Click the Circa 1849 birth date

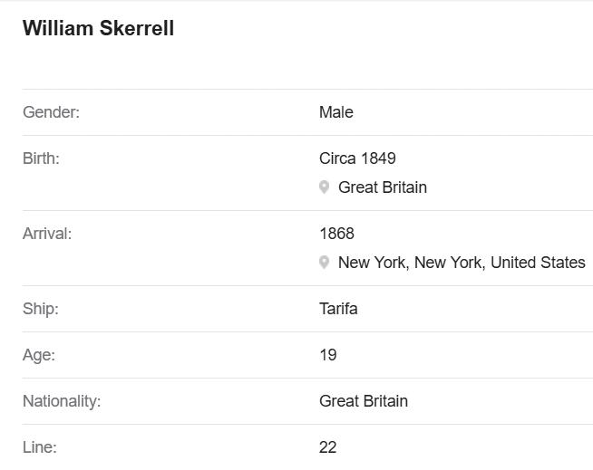point(357,158)
